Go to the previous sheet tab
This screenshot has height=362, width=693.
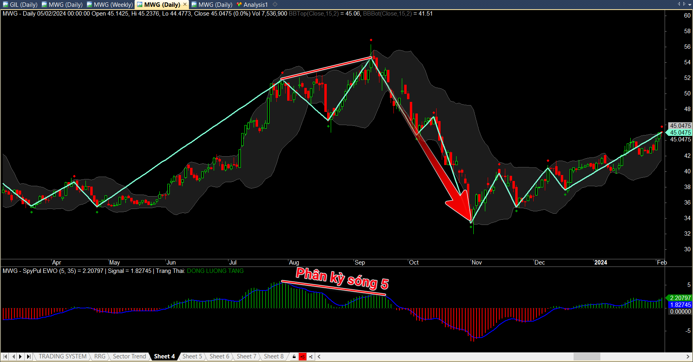point(13,356)
